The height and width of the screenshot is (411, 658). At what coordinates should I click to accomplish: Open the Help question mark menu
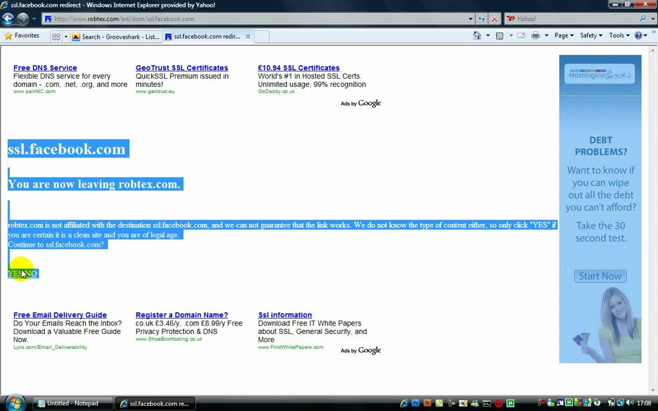point(641,35)
